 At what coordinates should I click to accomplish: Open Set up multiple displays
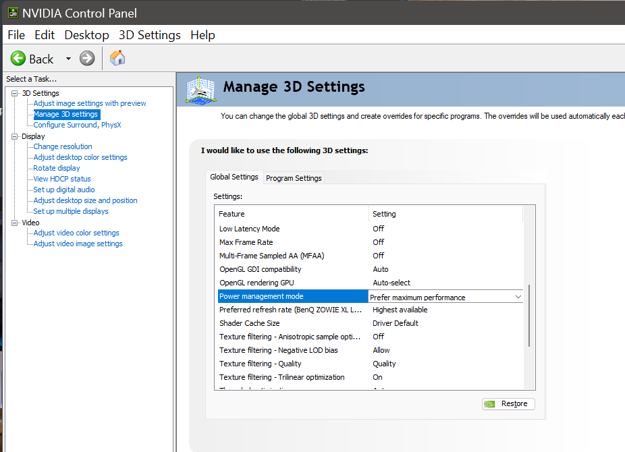71,211
